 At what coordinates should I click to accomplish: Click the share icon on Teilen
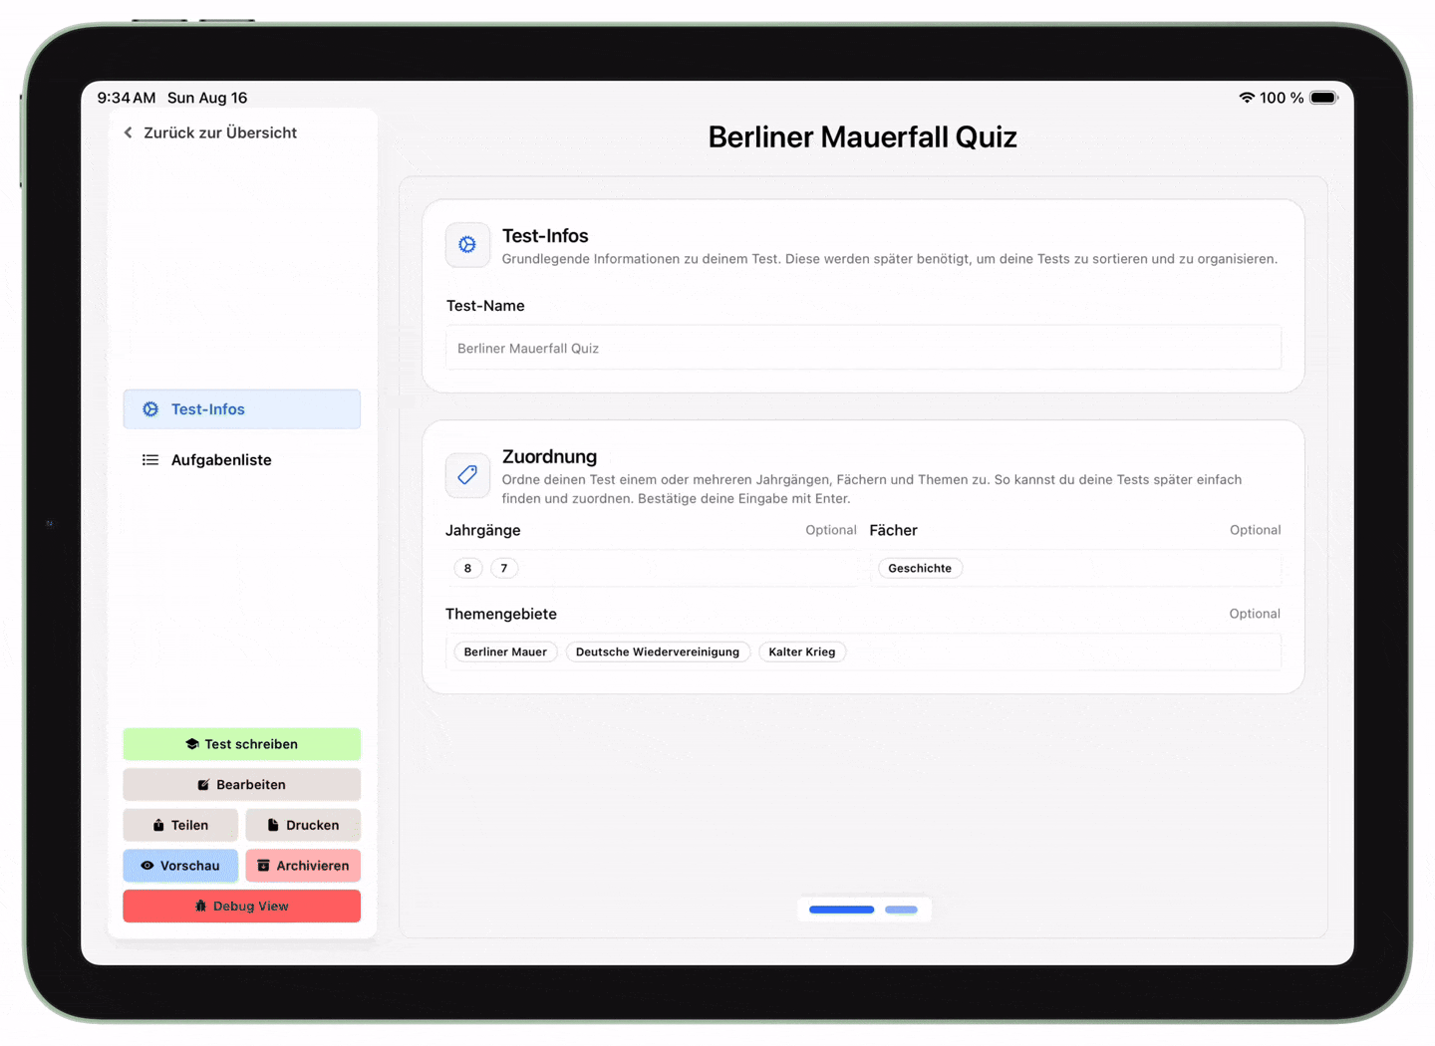tap(158, 825)
